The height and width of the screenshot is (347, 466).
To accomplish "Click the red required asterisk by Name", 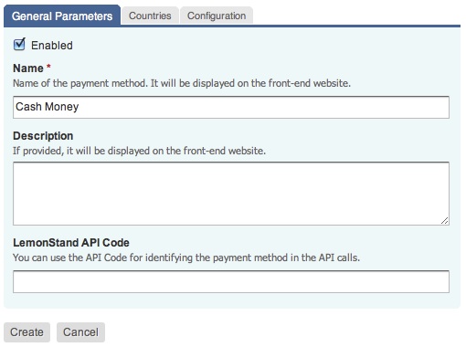I will 48,67.
